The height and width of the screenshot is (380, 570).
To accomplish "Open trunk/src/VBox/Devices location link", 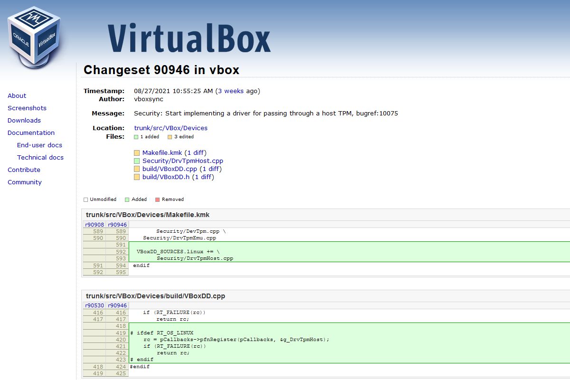I will tap(171, 128).
